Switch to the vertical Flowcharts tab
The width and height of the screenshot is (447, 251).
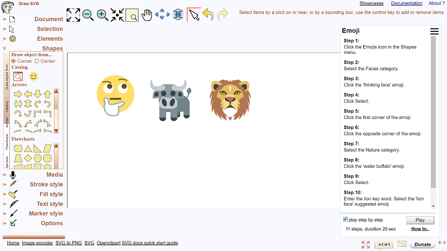coord(7,142)
